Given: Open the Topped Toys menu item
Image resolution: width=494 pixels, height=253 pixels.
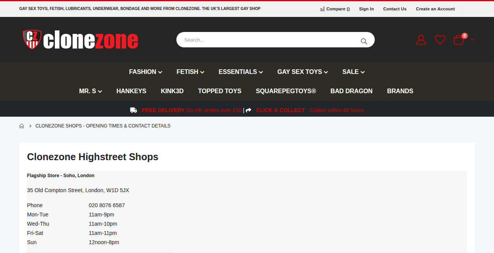Looking at the screenshot, I should click(x=220, y=91).
